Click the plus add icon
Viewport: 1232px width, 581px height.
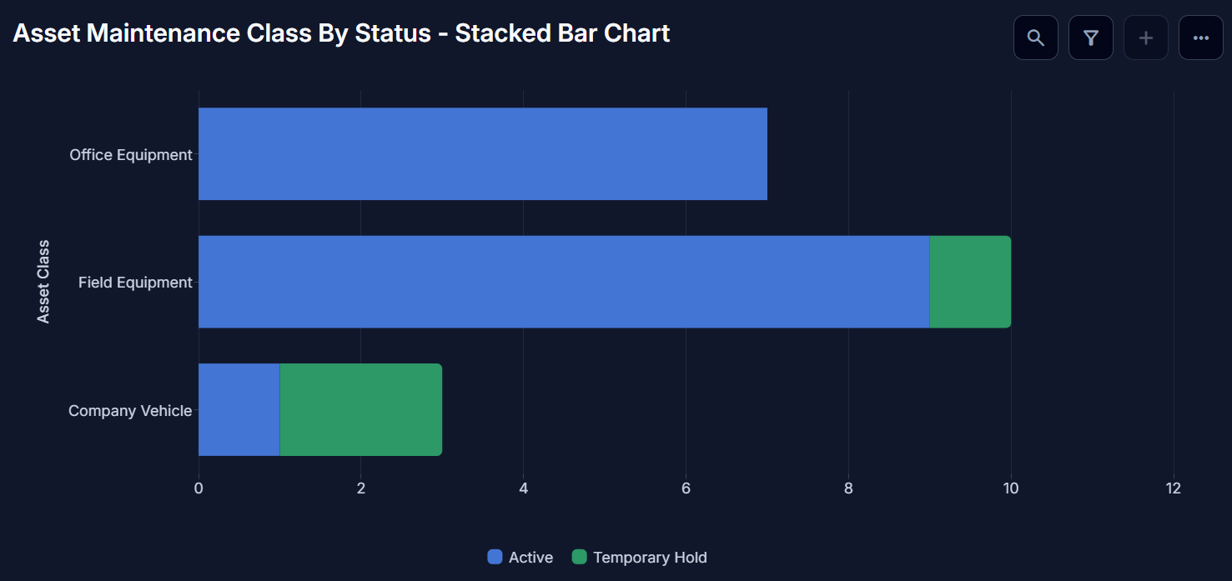click(1146, 38)
